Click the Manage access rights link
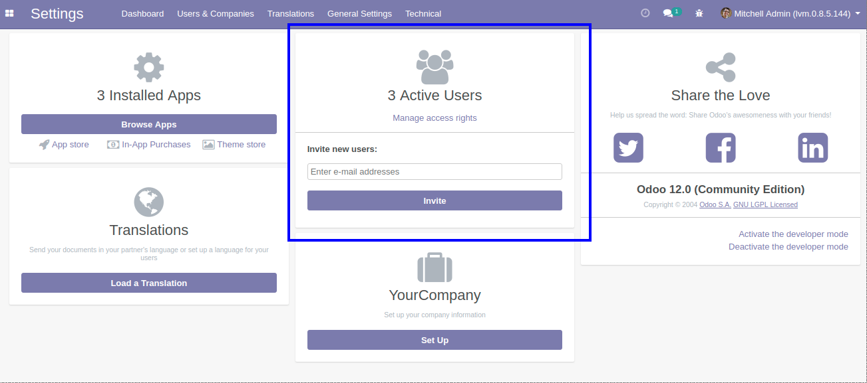867x383 pixels. pyautogui.click(x=434, y=118)
